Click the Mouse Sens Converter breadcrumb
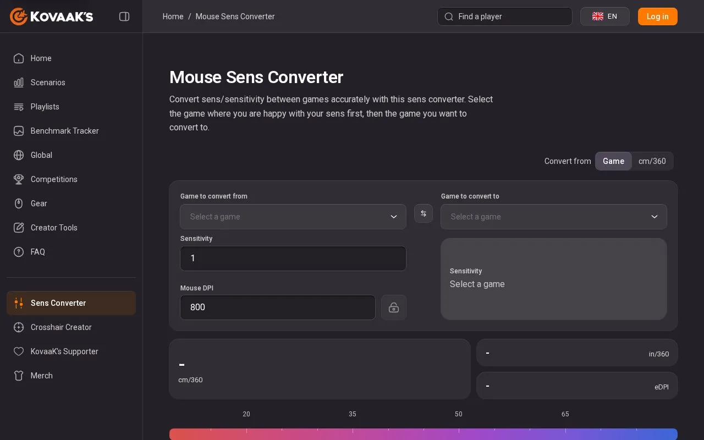This screenshot has width=704, height=440. (x=235, y=16)
